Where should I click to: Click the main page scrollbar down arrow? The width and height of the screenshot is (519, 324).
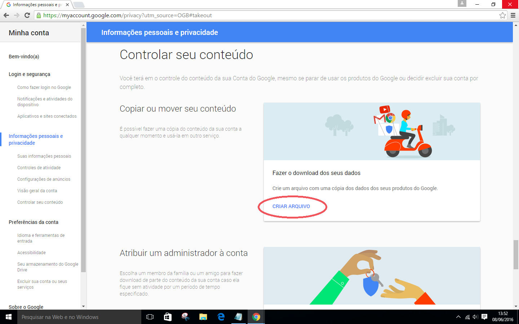(x=516, y=306)
